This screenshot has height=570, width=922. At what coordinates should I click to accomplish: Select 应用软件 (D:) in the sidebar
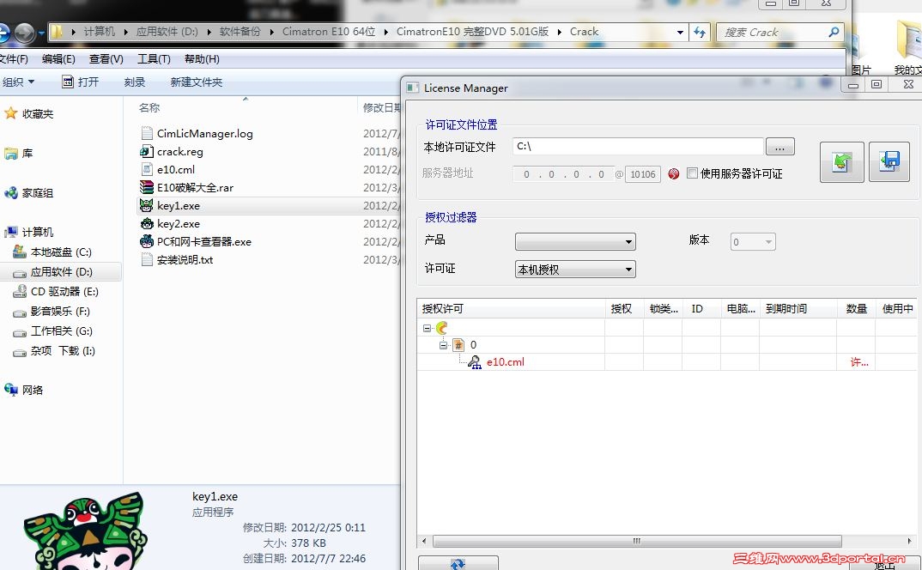click(x=61, y=272)
